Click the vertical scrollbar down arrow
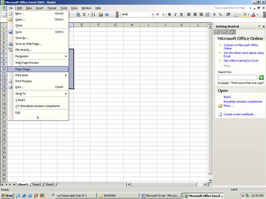Image resolution: width=266 pixels, height=199 pixels. [x=210, y=181]
